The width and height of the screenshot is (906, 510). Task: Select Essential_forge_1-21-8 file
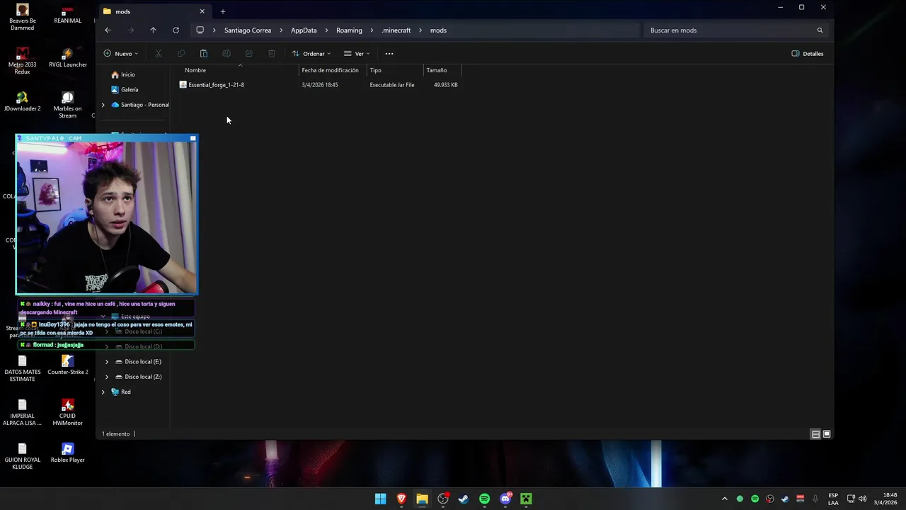click(x=216, y=85)
